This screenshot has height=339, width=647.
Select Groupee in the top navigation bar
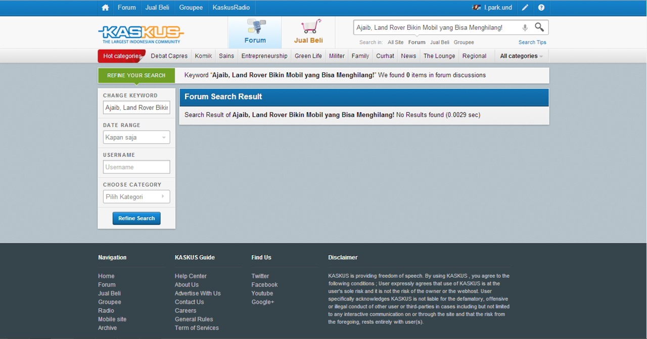pos(191,8)
